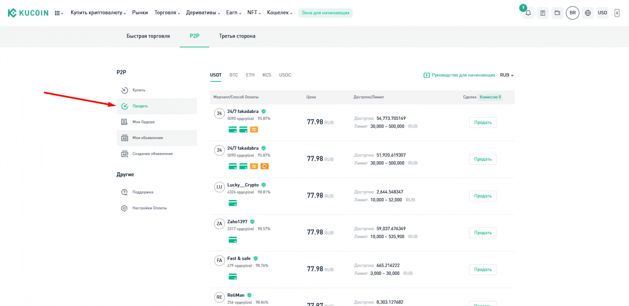Click the notifications bell icon

click(x=528, y=13)
